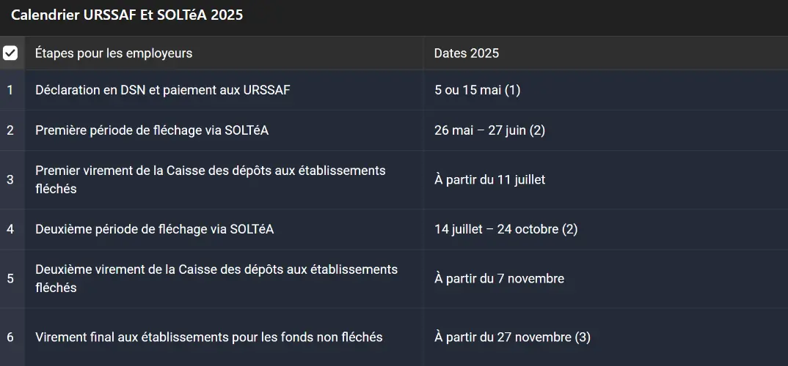Click the 'Étapes pour les employeurs' column header
The height and width of the screenshot is (366, 788).
pos(114,53)
